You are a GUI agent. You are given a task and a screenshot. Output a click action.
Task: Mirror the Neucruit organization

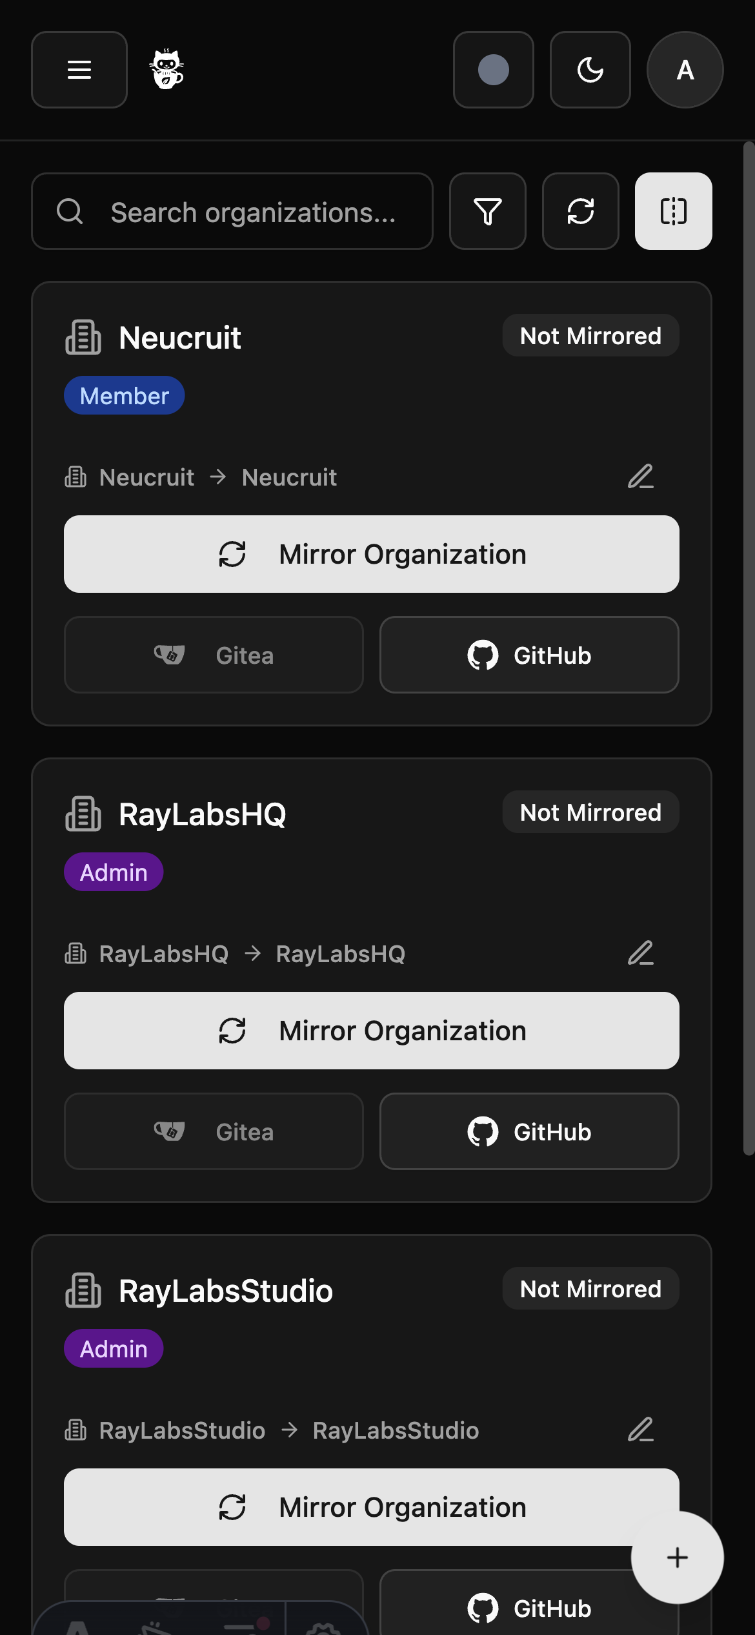[371, 553]
